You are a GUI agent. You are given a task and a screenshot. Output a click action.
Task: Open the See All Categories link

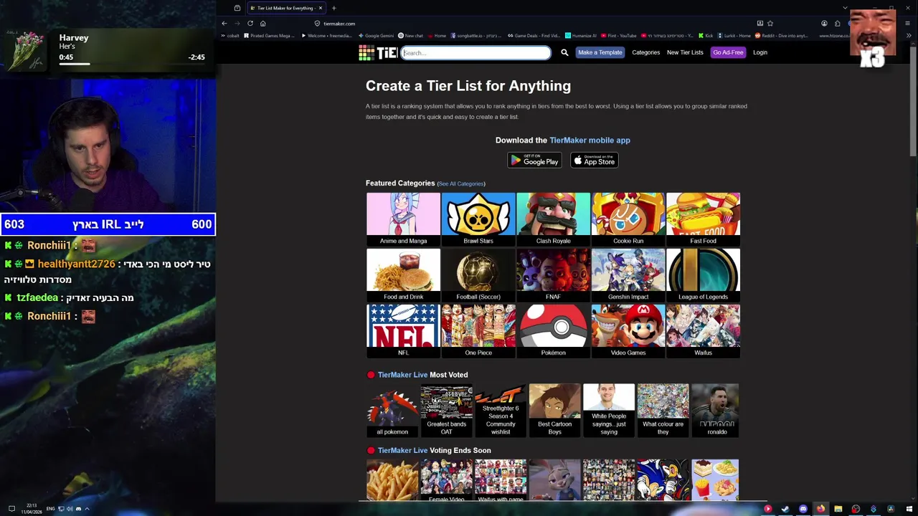pyautogui.click(x=461, y=184)
